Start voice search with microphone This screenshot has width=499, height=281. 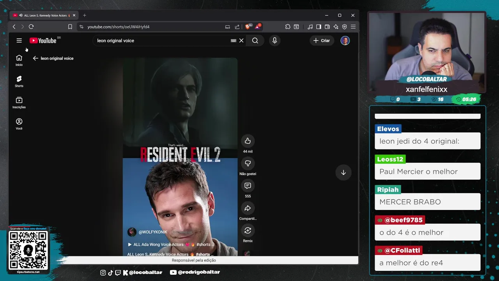[x=275, y=41]
